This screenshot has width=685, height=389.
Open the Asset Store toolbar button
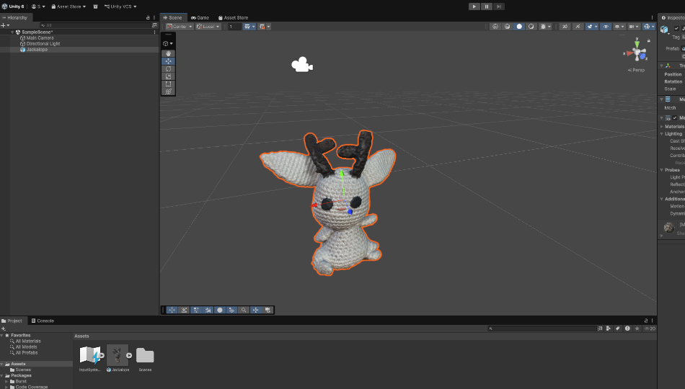pyautogui.click(x=68, y=6)
